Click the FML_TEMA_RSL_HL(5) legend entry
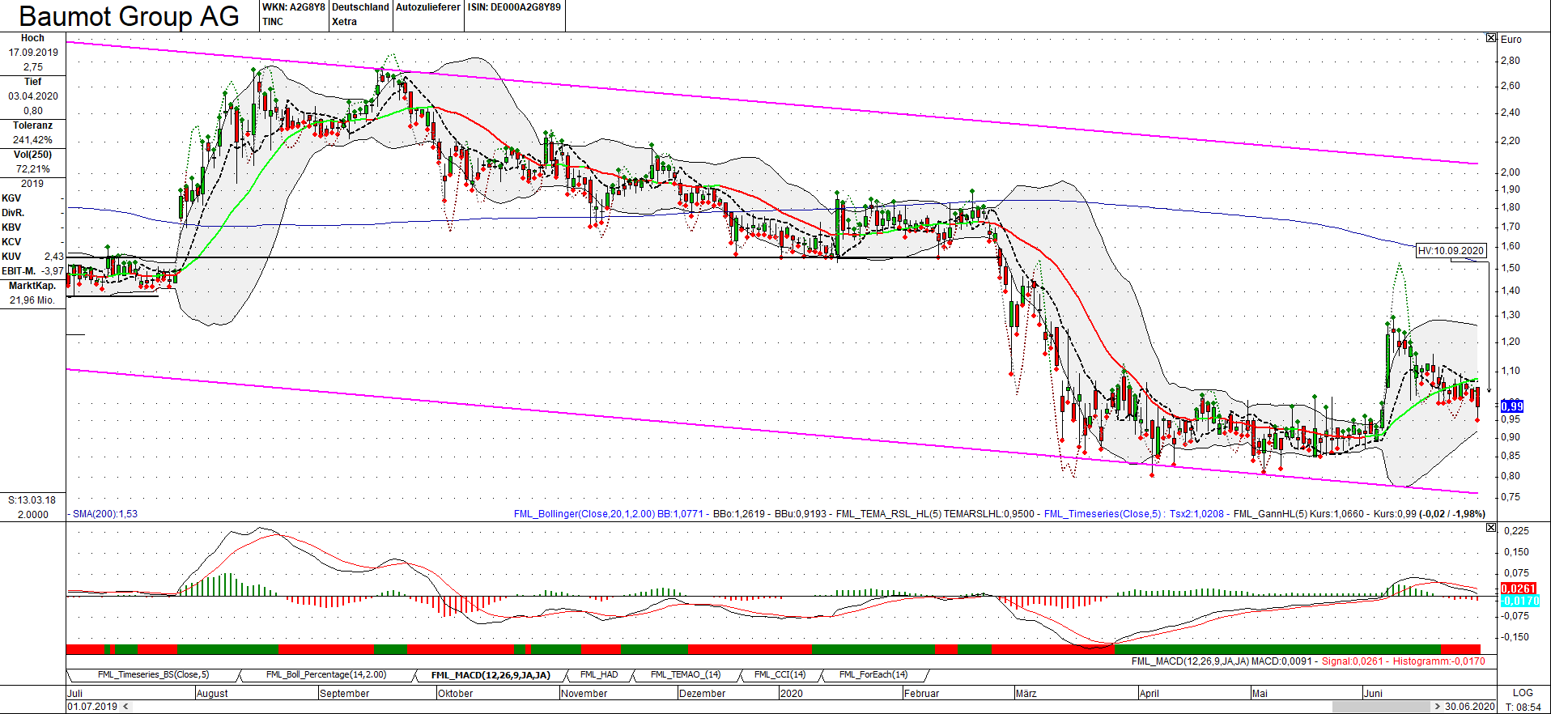The width and height of the screenshot is (1551, 714). [888, 514]
